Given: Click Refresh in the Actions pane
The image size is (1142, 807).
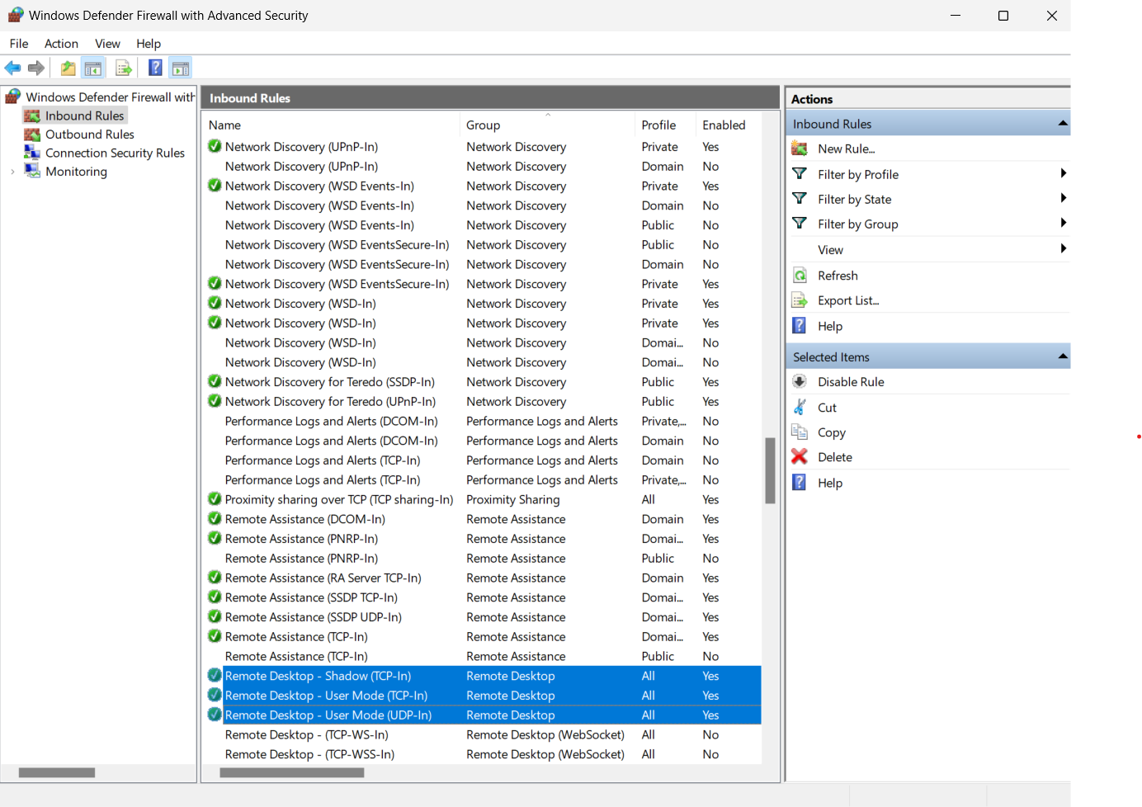Looking at the screenshot, I should pos(838,276).
